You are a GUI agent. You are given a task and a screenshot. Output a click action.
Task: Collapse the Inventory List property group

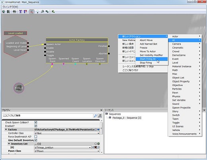click(x=9, y=144)
